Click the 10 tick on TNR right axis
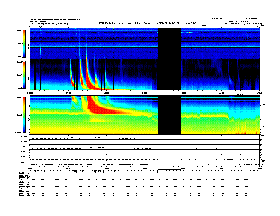 coord(262,126)
